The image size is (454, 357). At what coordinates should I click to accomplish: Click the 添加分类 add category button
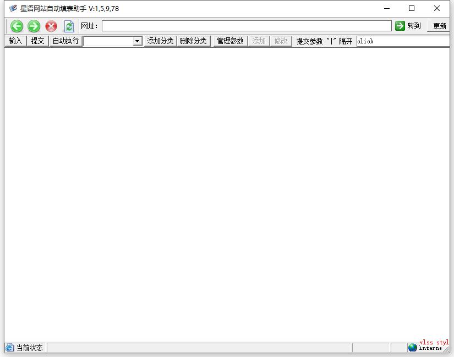[x=160, y=41]
